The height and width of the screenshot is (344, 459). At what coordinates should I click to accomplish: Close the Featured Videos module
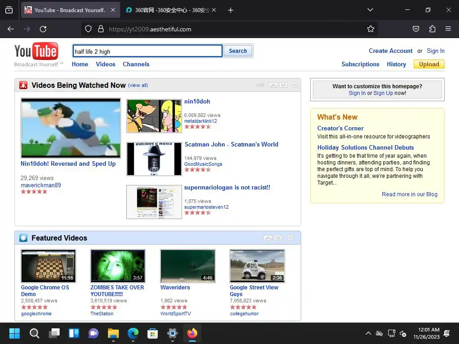tap(290, 238)
